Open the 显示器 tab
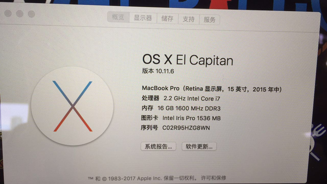Image resolution: width=327 pixels, height=184 pixels. [143, 18]
